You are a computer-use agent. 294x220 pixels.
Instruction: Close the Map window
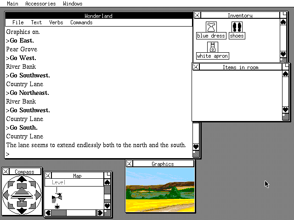[x=48, y=176]
